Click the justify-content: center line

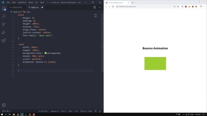(x=37, y=33)
